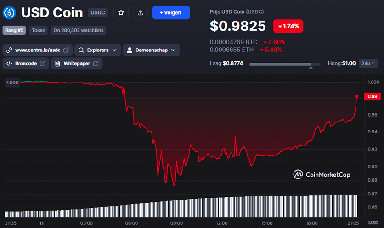Open the Broncode source link
This screenshot has height=228, width=384.
26,64
